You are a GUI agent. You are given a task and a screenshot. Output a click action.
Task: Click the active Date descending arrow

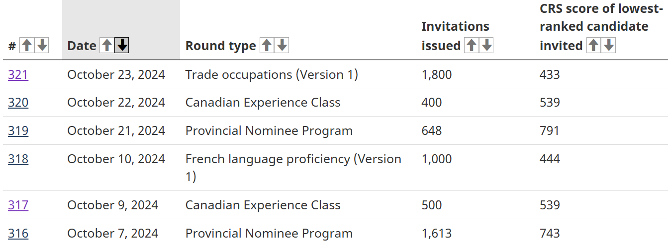[x=122, y=46]
